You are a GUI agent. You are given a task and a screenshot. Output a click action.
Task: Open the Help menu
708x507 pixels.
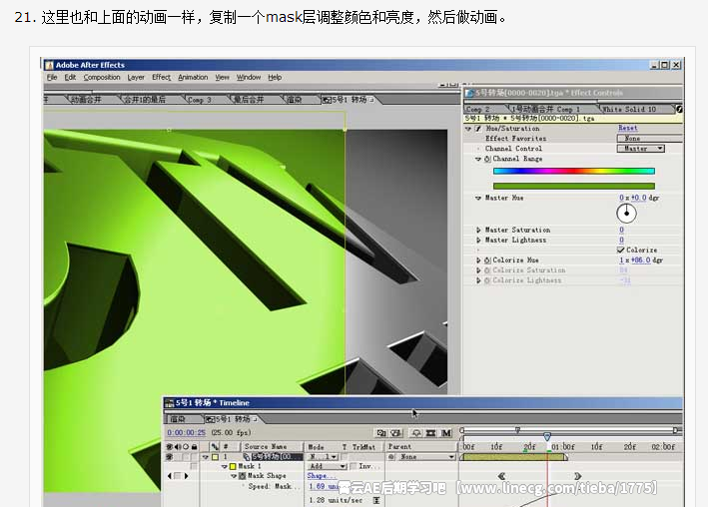coord(275,77)
